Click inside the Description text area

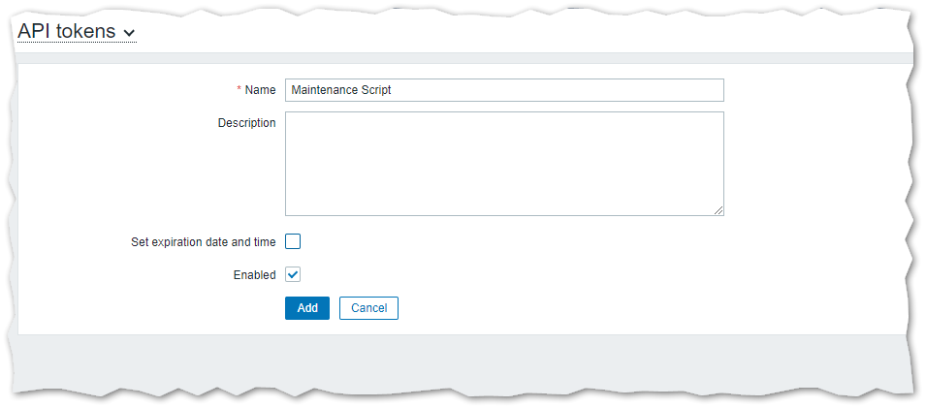point(504,163)
